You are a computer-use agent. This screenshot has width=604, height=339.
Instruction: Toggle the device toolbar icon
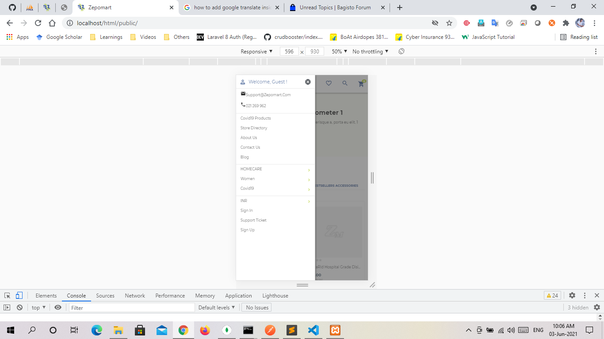click(19, 296)
